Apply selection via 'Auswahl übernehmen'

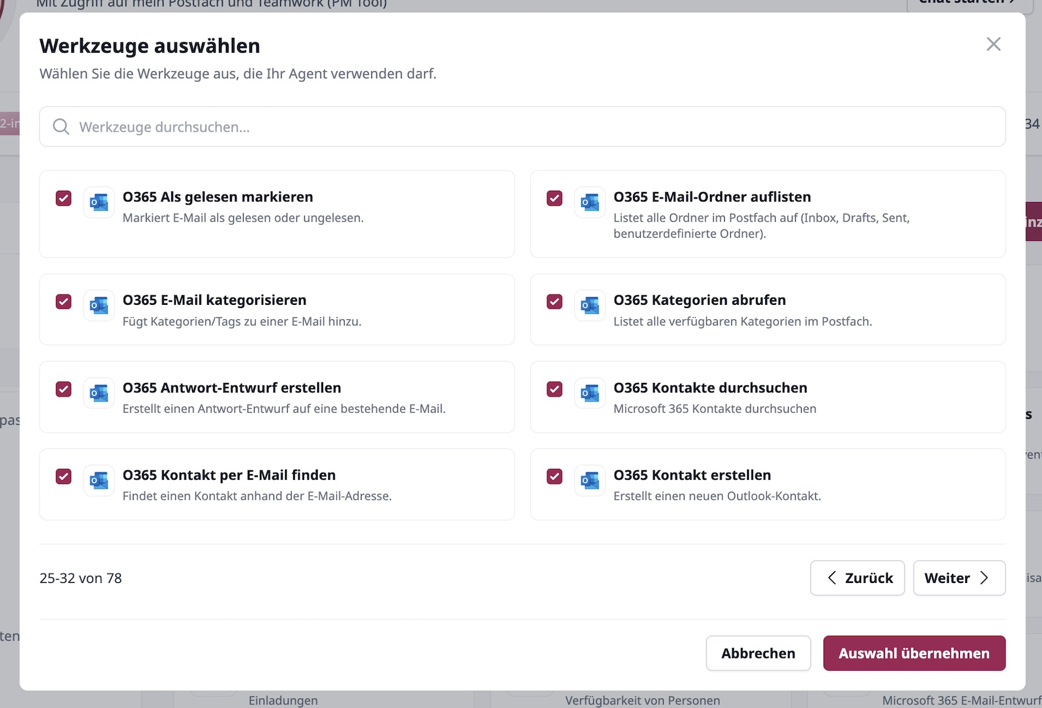pos(914,653)
